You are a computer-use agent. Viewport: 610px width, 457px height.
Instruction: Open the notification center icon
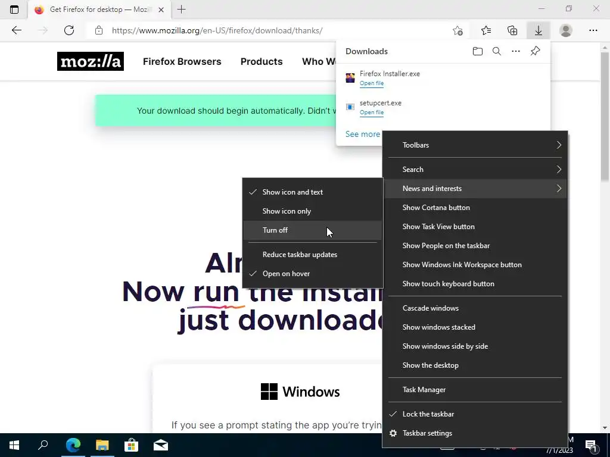(x=591, y=446)
